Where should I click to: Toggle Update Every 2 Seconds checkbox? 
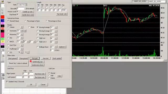click(x=7, y=82)
